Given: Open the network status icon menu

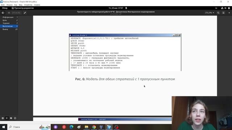Looking at the screenshot, I should 222,8.
